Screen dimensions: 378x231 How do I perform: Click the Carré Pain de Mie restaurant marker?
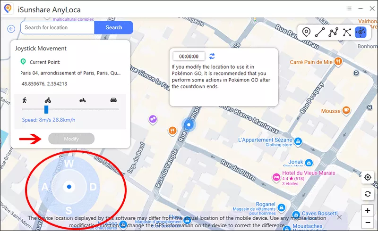(338, 62)
